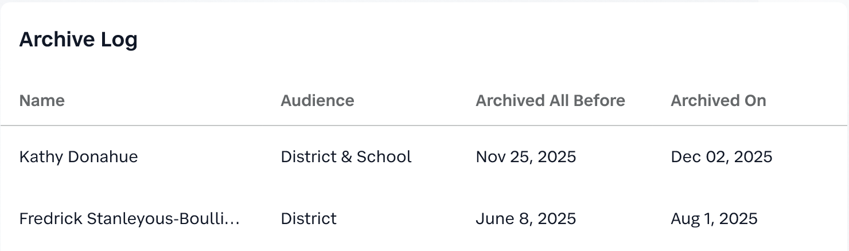Select the Fredrick Stanleyous-Boulli name cell
The width and height of the screenshot is (849, 251).
click(129, 218)
